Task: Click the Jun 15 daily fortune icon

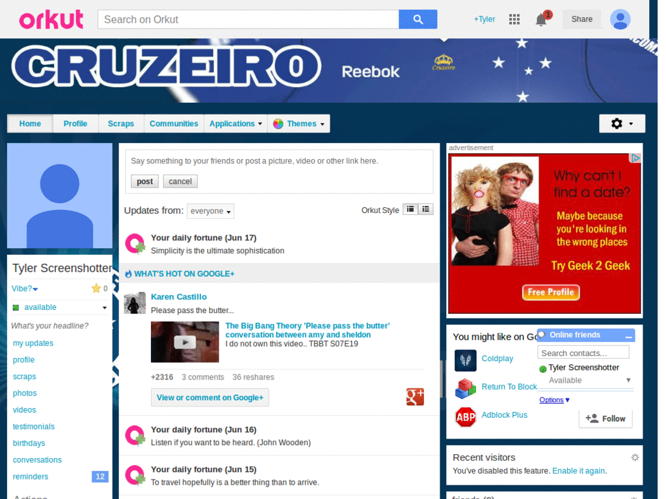Action: coord(135,476)
